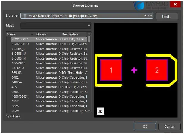Click footprint pad 2 in preview
This screenshot has width=184, height=134.
[x=157, y=70]
